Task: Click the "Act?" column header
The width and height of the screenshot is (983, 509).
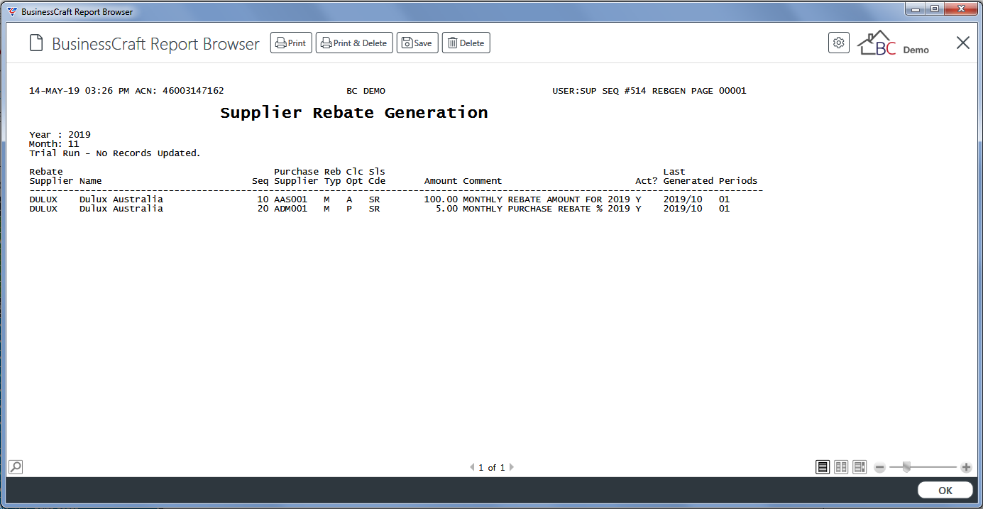Action: (647, 181)
